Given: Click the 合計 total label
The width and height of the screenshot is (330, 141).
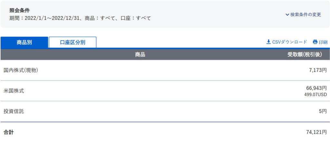Looking at the screenshot, I should pyautogui.click(x=9, y=132).
